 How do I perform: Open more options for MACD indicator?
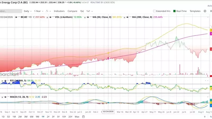pyautogui.click(x=8, y=97)
